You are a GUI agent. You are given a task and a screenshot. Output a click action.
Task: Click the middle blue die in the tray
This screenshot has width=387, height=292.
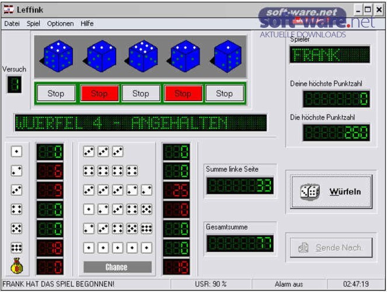[142, 56]
